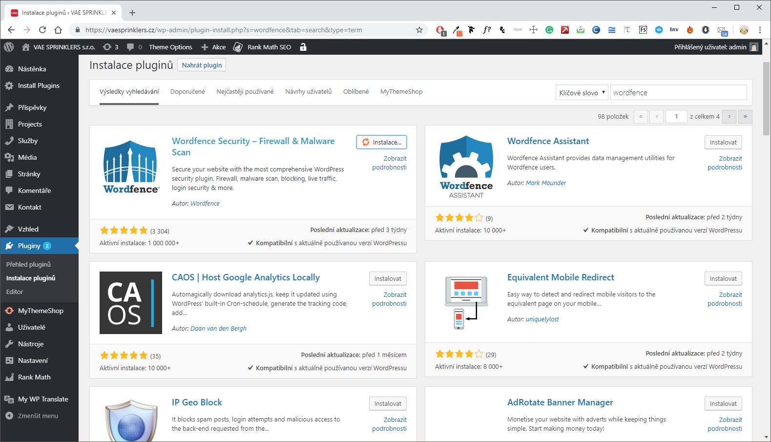The height and width of the screenshot is (442, 771).
Task: Switch to the MyThemeShop plugins tab
Action: [401, 91]
